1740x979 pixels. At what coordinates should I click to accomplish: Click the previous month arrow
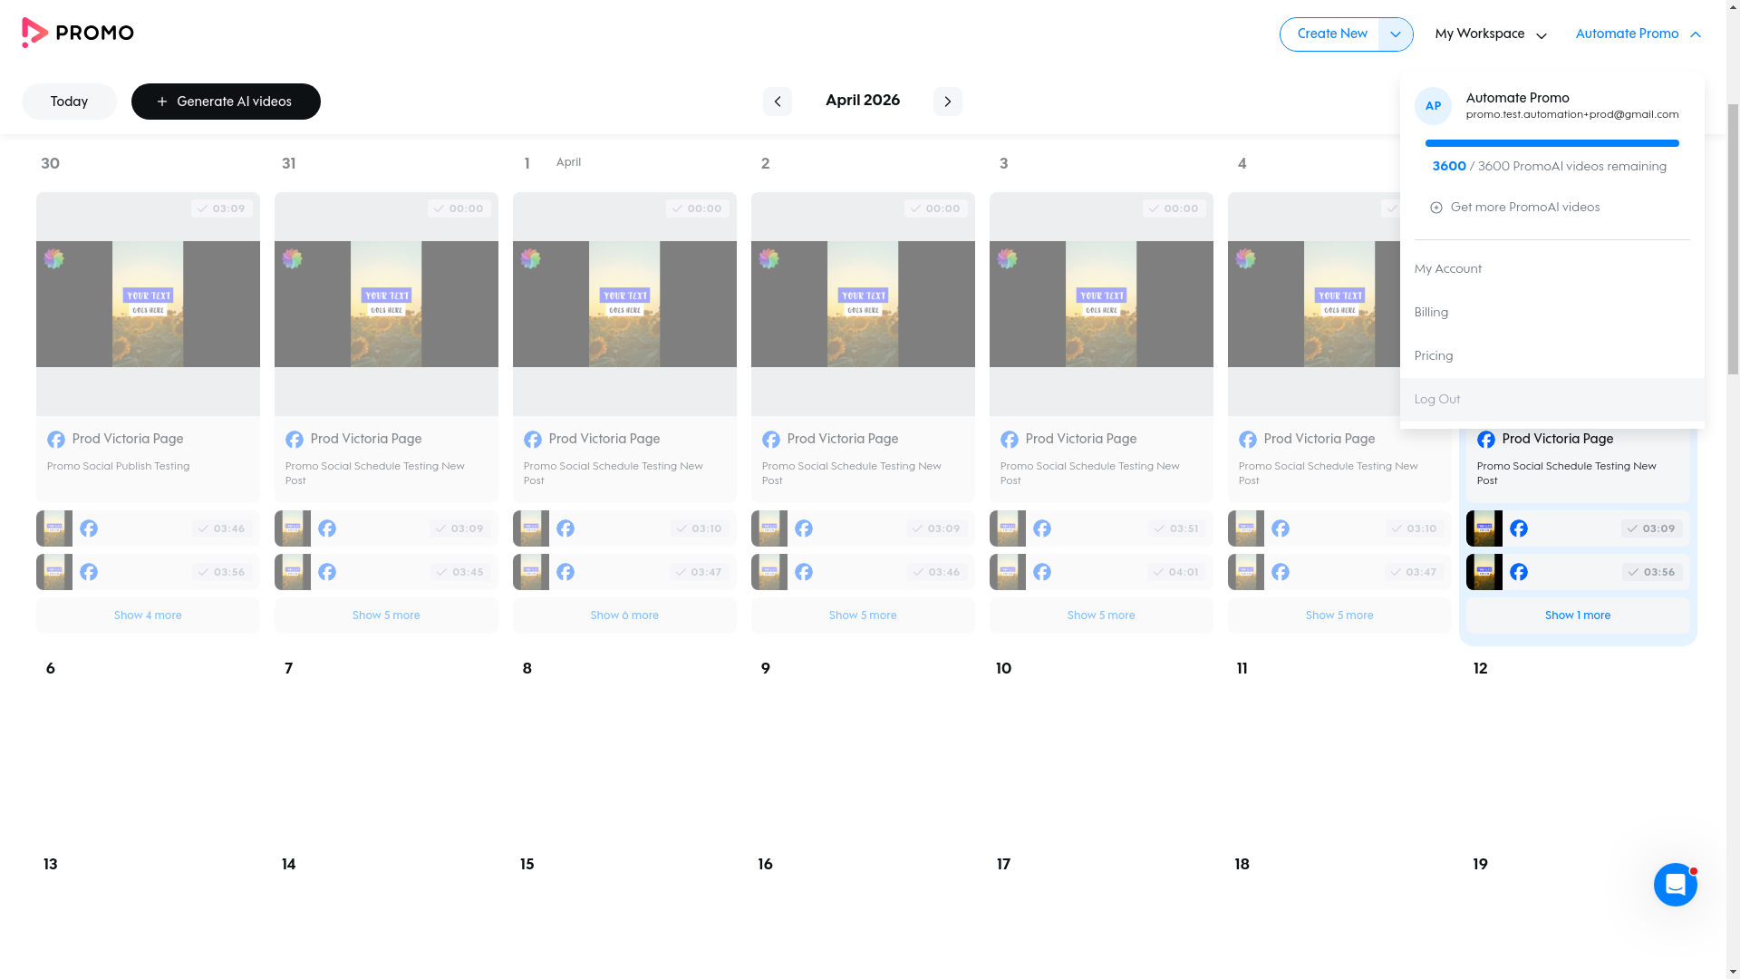[x=777, y=101]
